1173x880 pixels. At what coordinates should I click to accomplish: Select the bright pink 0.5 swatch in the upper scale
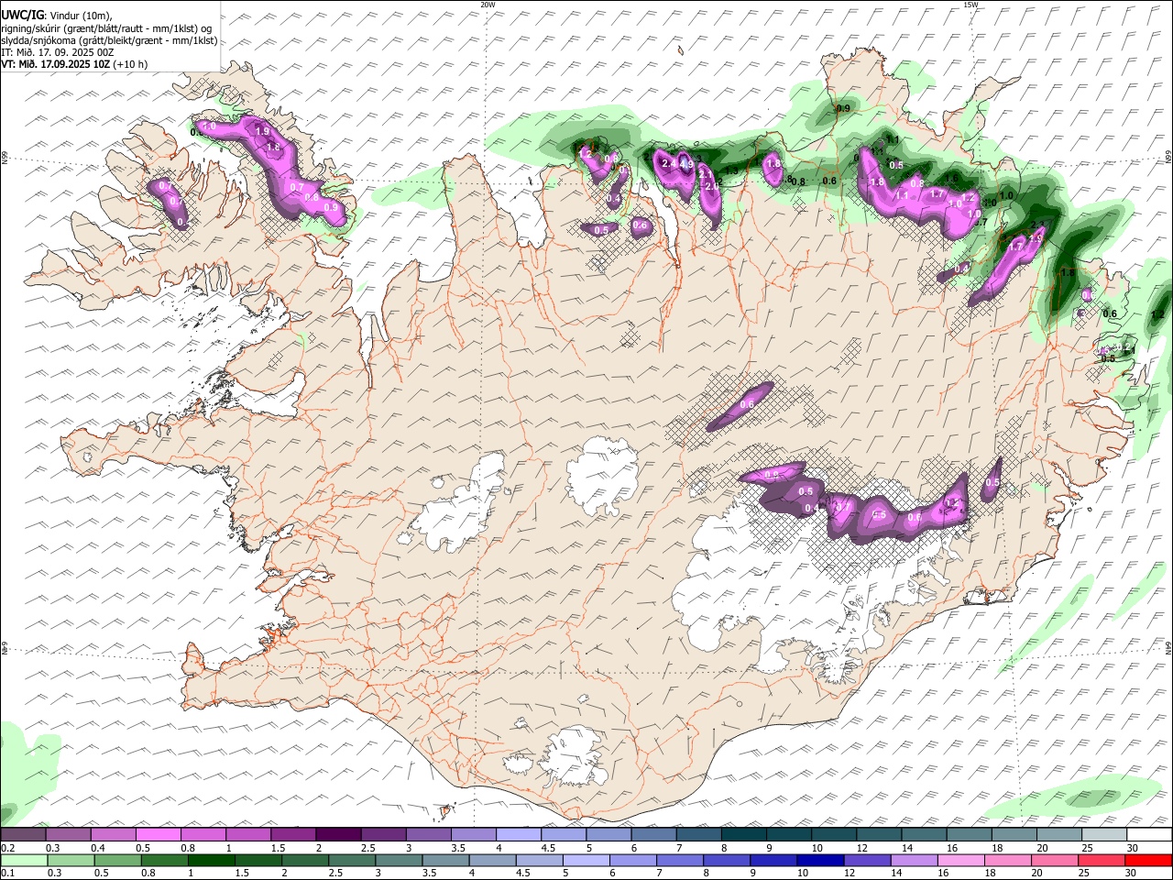point(158,834)
